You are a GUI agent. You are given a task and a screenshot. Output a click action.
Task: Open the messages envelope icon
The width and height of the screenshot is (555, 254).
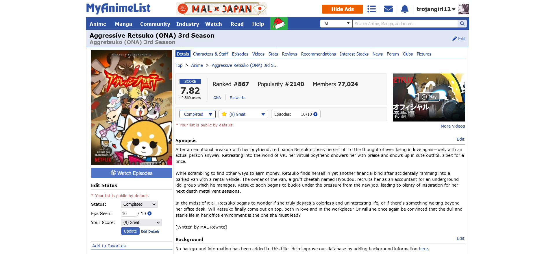tap(388, 9)
